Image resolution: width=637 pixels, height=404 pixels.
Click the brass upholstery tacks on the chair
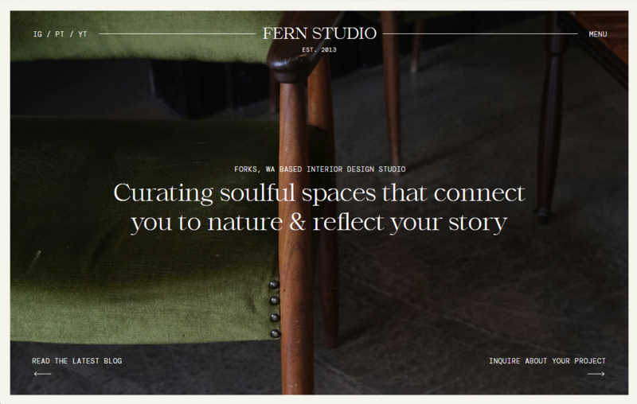click(275, 309)
